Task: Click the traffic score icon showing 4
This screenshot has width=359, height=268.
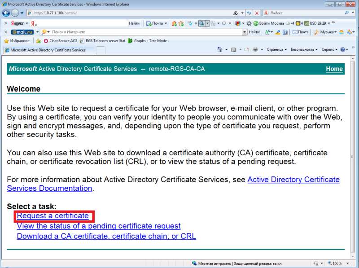Action: 299,23
